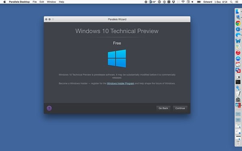Open Finder from the Dock
Screen dimensions: 242x151
[x=238, y=12]
